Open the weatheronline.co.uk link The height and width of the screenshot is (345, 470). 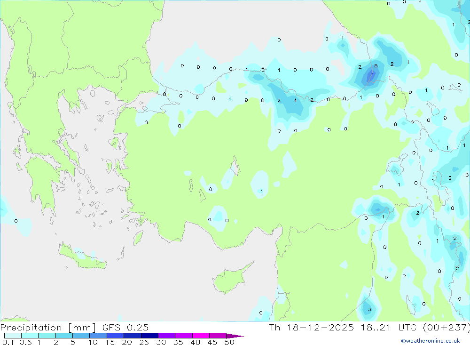[x=431, y=341]
